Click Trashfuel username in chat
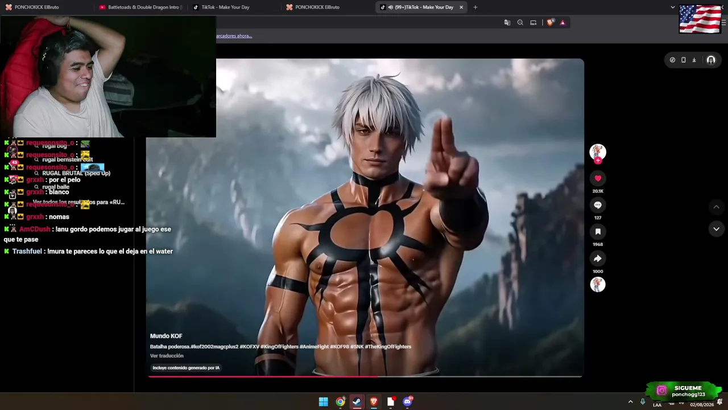This screenshot has height=410, width=728. [27, 251]
